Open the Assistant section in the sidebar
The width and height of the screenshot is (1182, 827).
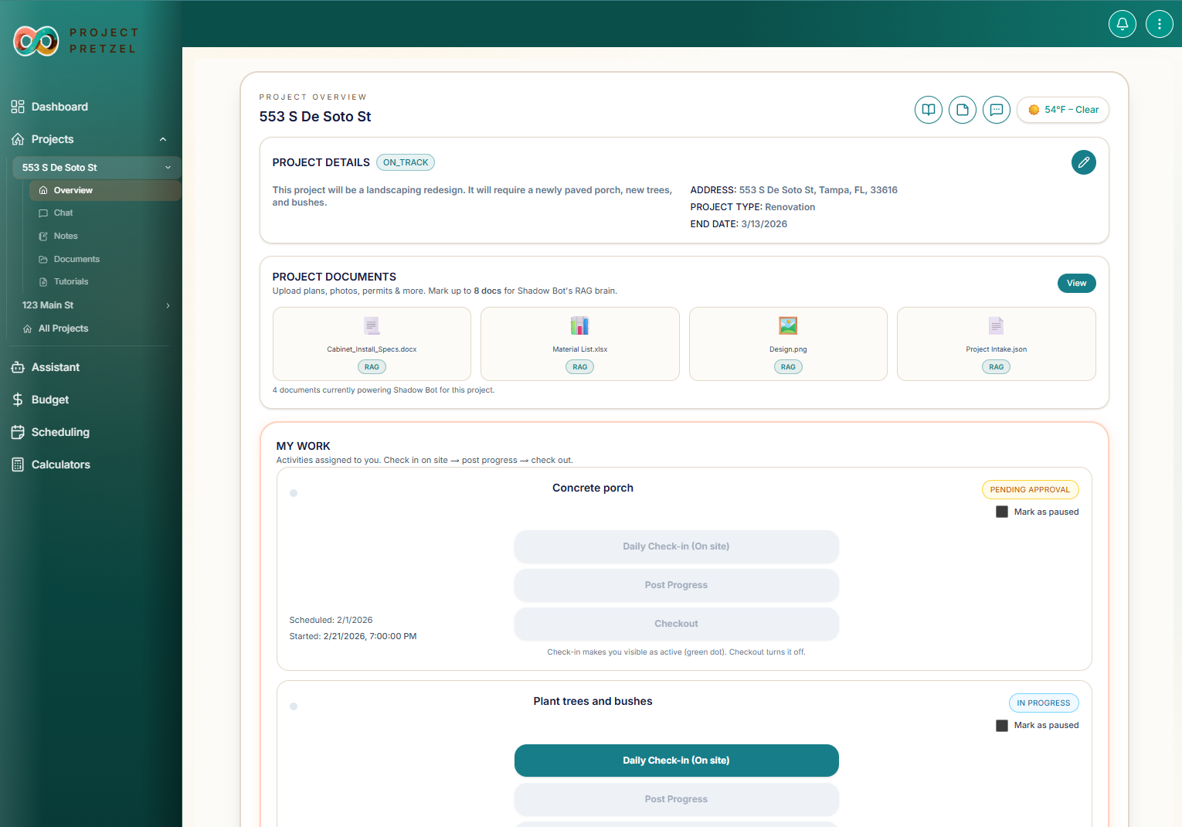55,367
